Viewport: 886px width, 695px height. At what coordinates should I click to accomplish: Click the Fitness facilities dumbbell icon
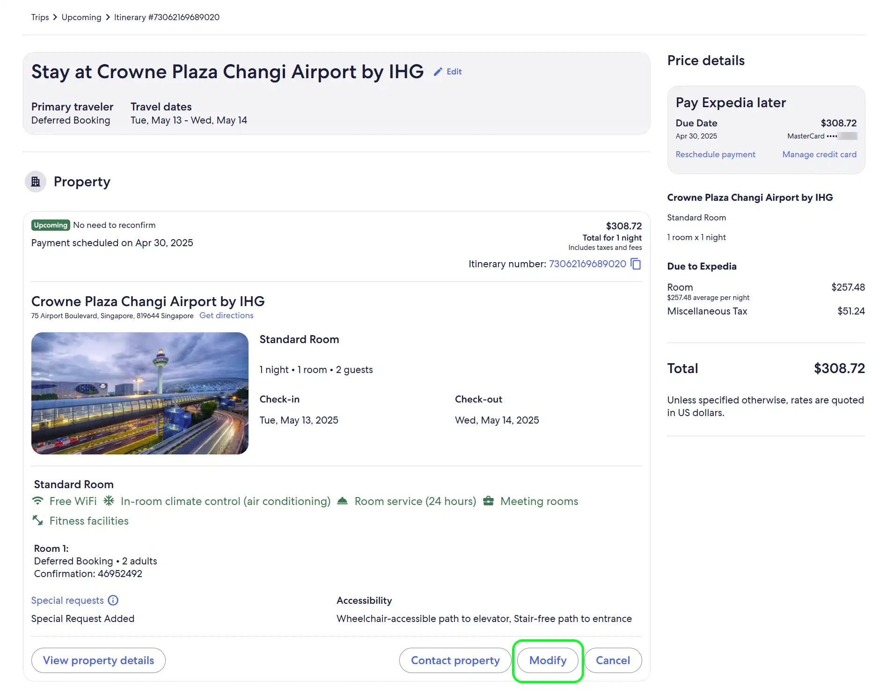coord(37,520)
